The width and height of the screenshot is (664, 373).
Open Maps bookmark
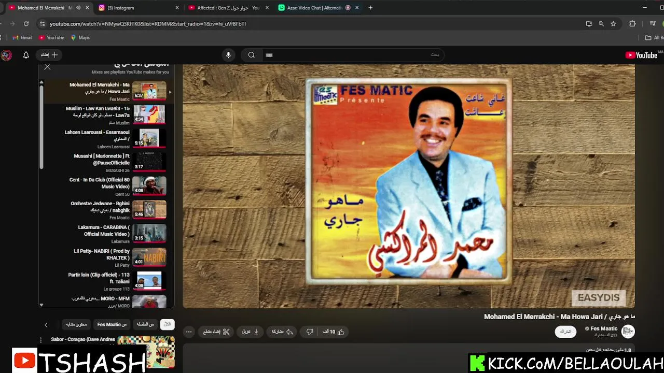point(80,38)
